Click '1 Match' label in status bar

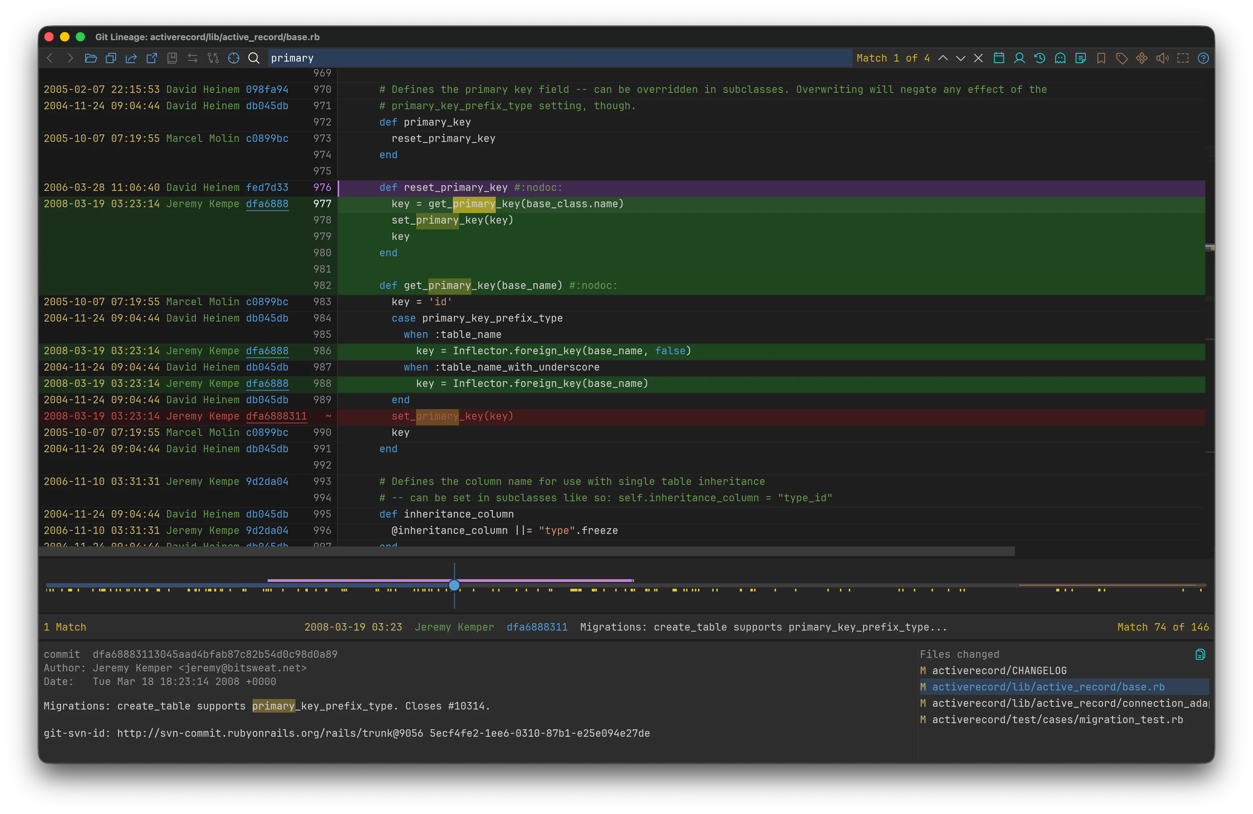pyautogui.click(x=65, y=627)
